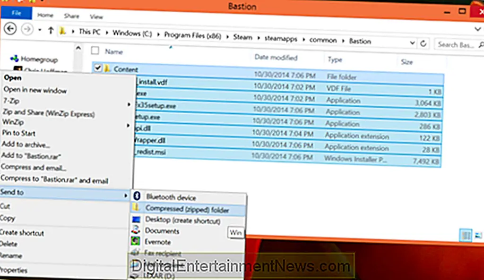Click the Content folder icon

point(107,68)
